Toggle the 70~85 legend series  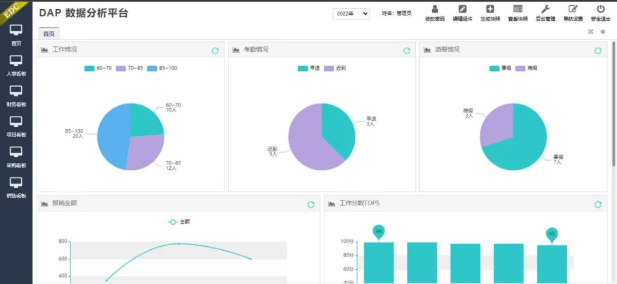pyautogui.click(x=130, y=69)
